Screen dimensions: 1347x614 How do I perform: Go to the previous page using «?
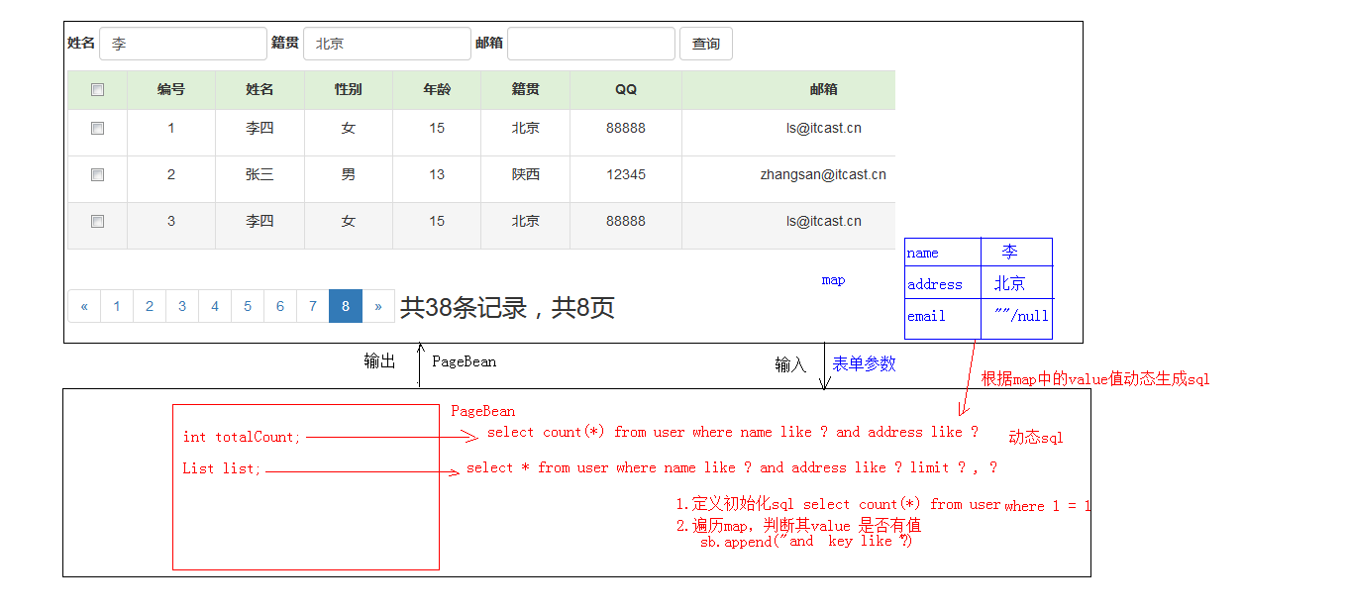(84, 306)
